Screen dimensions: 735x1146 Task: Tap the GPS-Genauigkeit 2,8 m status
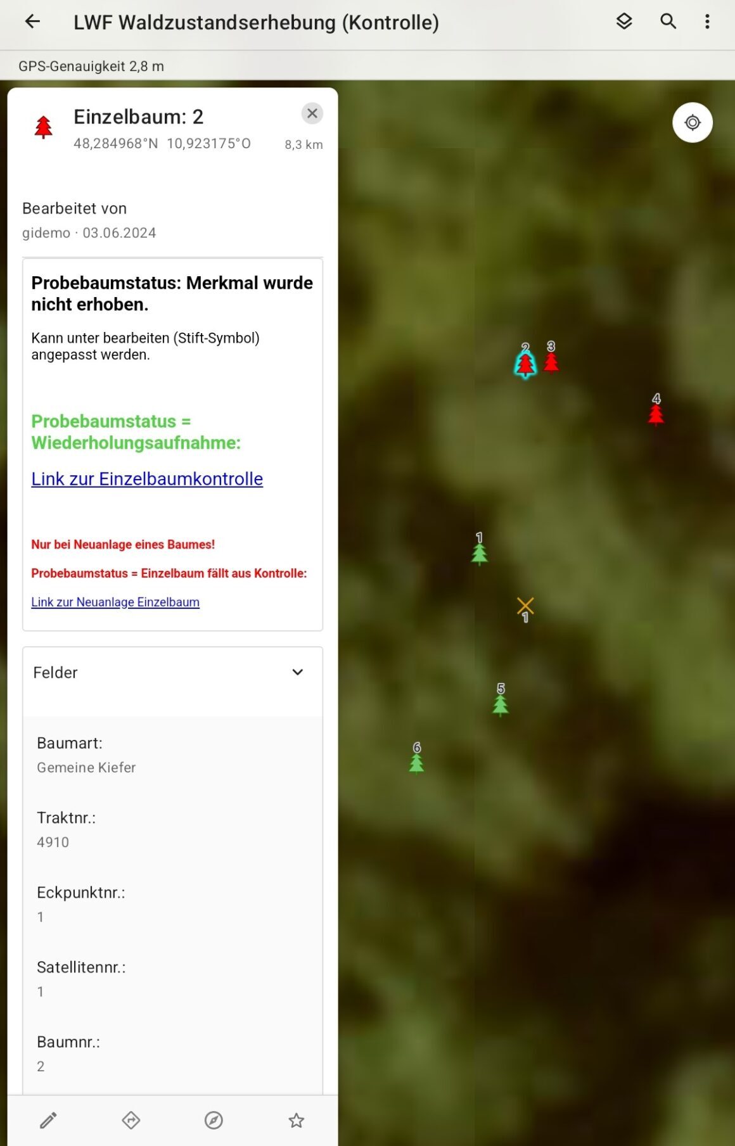point(91,66)
